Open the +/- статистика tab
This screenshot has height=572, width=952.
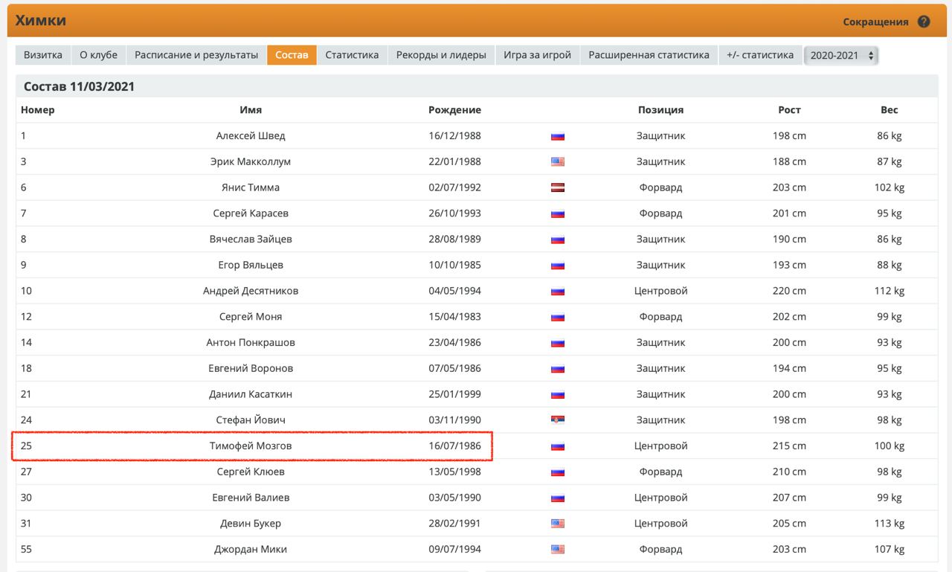point(760,55)
